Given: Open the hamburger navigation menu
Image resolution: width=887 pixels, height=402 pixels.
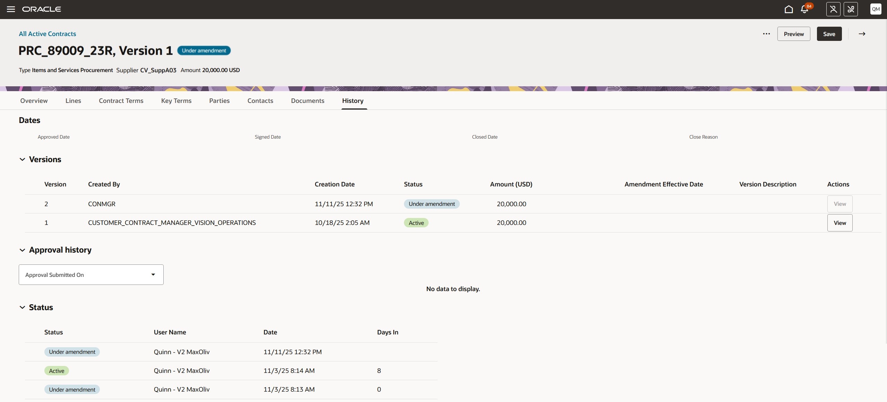Looking at the screenshot, I should (11, 9).
